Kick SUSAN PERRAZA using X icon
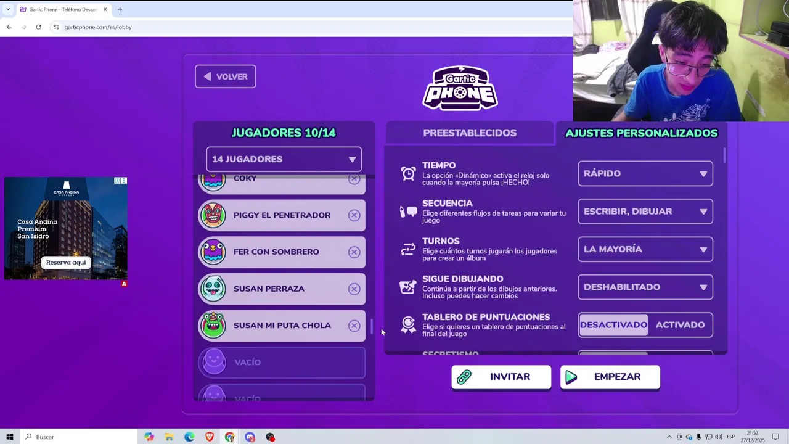Image resolution: width=789 pixels, height=444 pixels. pos(354,289)
